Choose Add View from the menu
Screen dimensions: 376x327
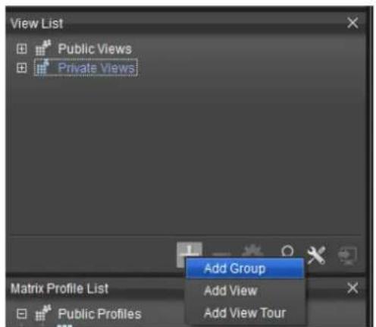pos(245,291)
